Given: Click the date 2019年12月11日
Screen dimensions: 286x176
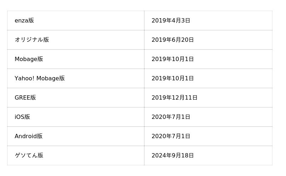Looking at the screenshot, I should coord(174,98).
